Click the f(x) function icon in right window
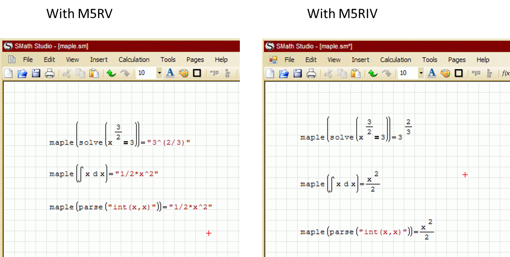510x257 pixels. [x=505, y=73]
